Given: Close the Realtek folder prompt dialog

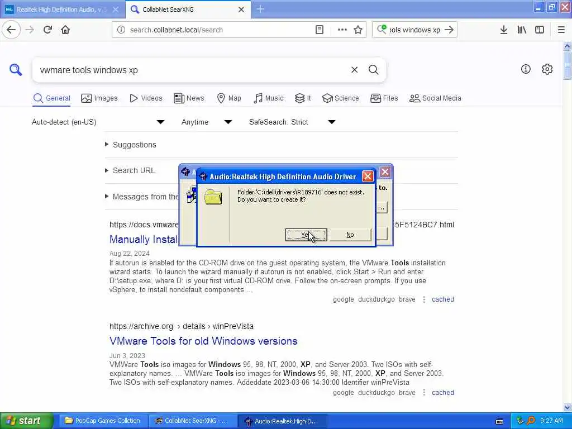Looking at the screenshot, I should [368, 177].
